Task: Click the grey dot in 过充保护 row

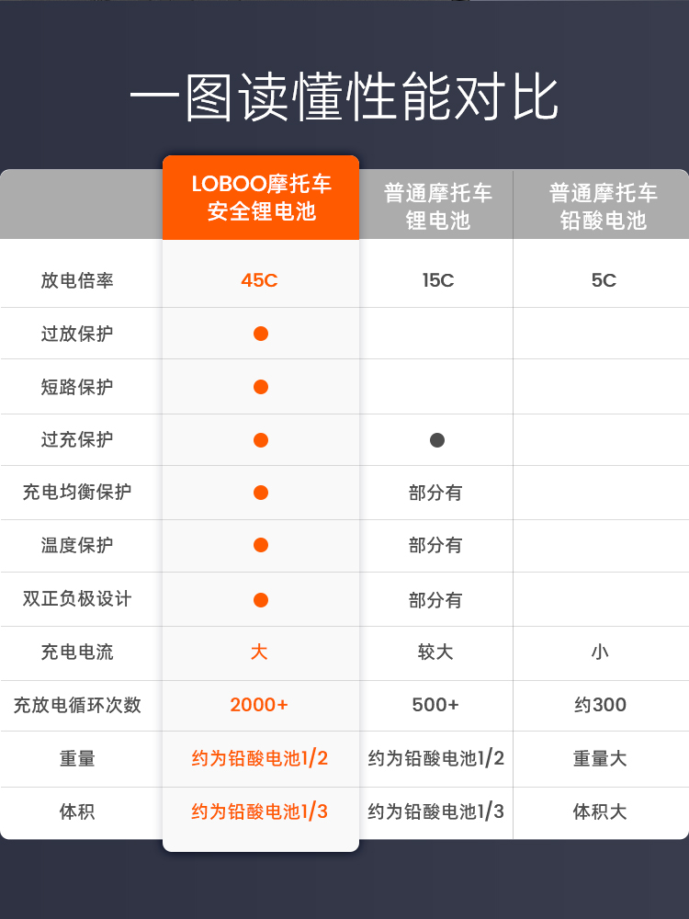Action: pos(437,440)
